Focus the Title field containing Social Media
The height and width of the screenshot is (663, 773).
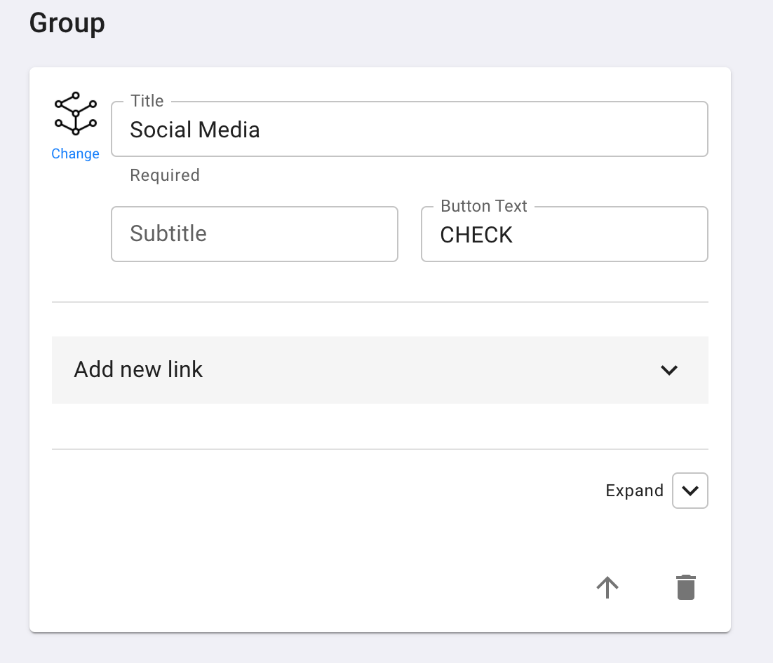410,129
